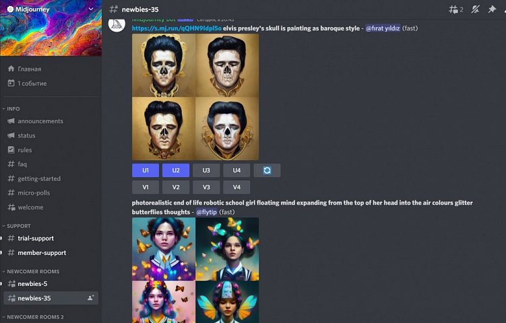Viewport: 506px width, 323px height.
Task: Upscale the second image with U2
Action: click(176, 170)
